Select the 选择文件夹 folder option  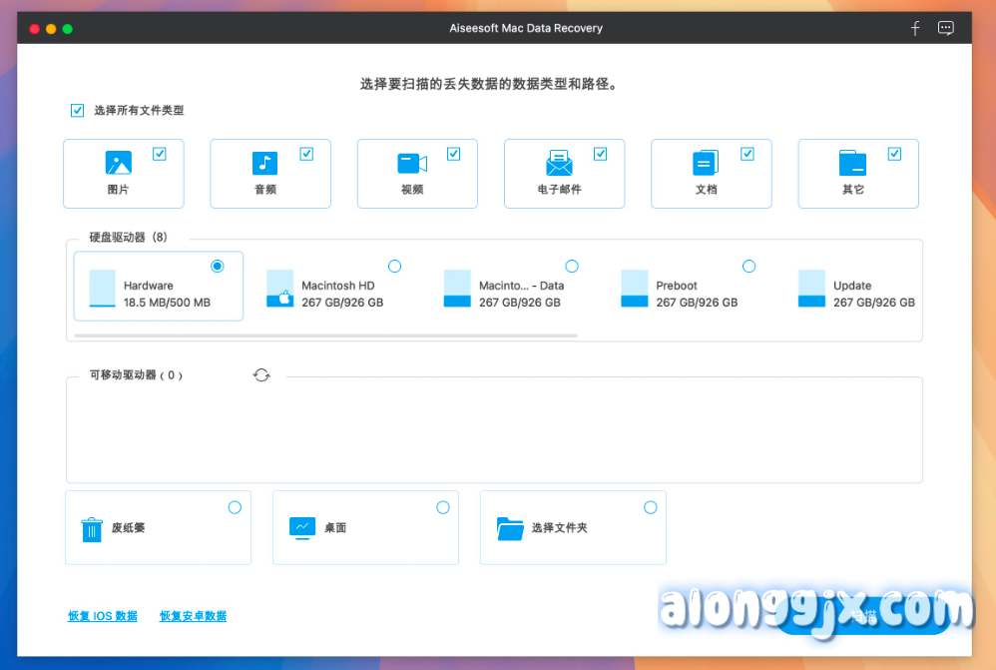(651, 507)
